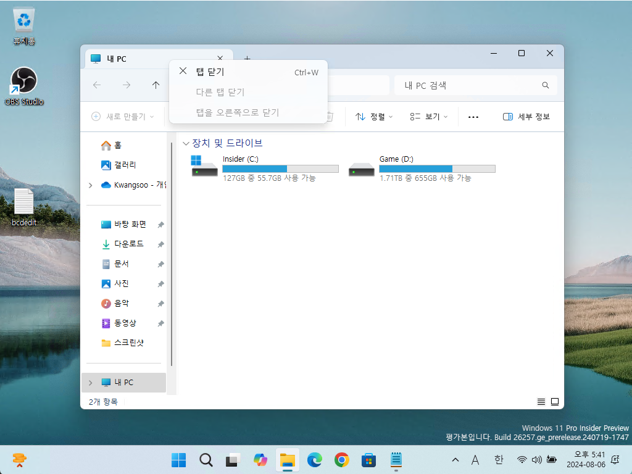Viewport: 632px width, 474px height.
Task: Click '2개 항목' status bar text
Action: pyautogui.click(x=103, y=401)
